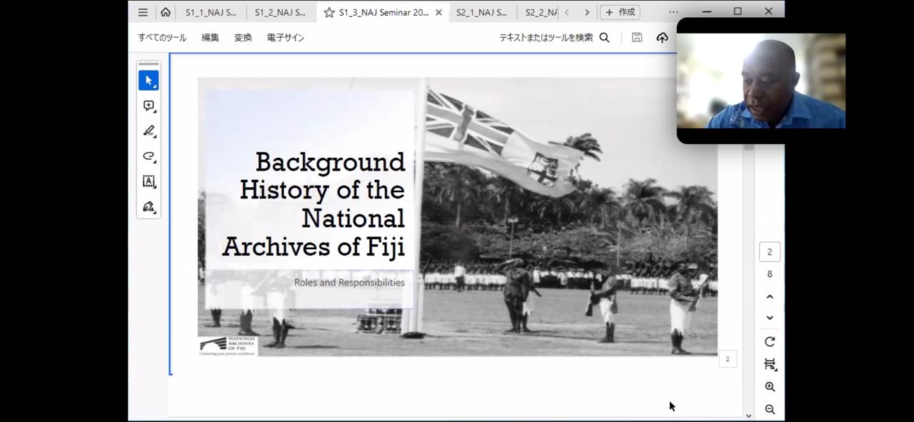Open the 編集 edit menu

210,38
